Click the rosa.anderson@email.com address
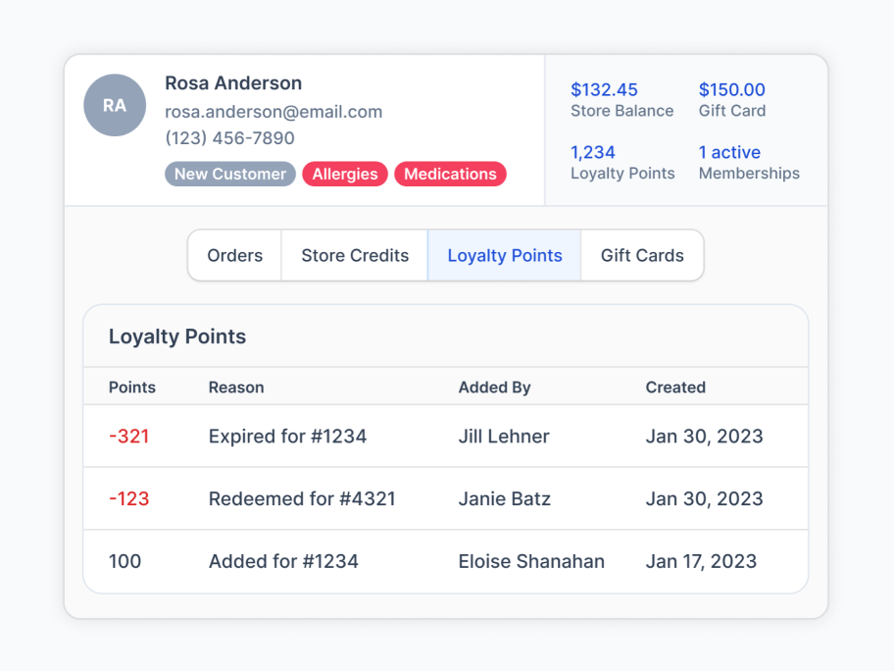 pyautogui.click(x=273, y=112)
